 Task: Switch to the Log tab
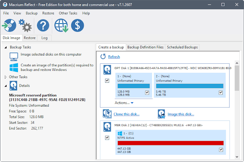click(x=44, y=38)
